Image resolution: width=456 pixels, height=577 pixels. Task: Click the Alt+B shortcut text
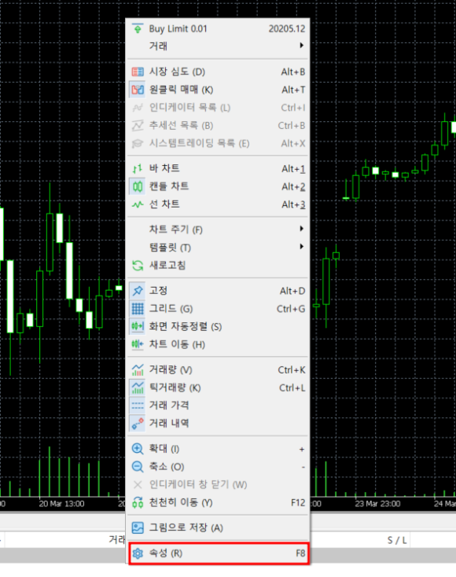[x=293, y=72]
